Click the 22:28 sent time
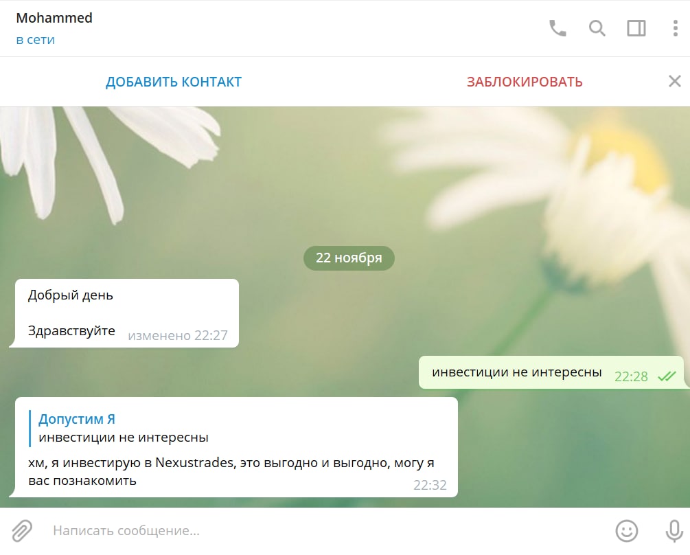 point(631,376)
